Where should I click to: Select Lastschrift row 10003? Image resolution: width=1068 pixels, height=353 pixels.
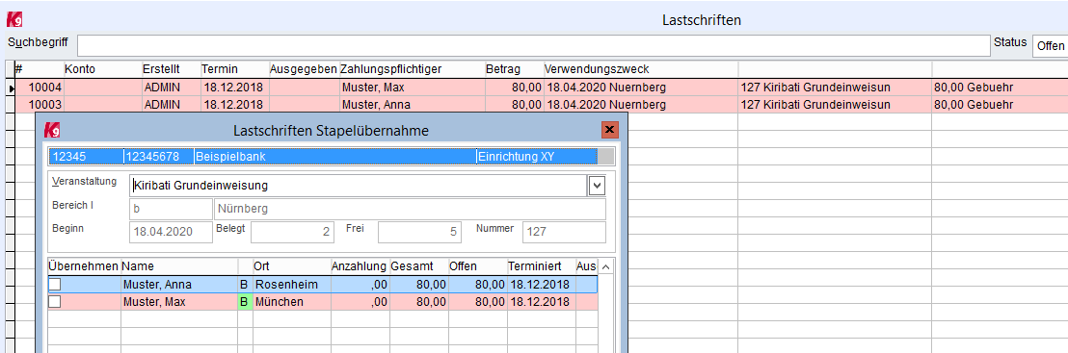point(541,105)
